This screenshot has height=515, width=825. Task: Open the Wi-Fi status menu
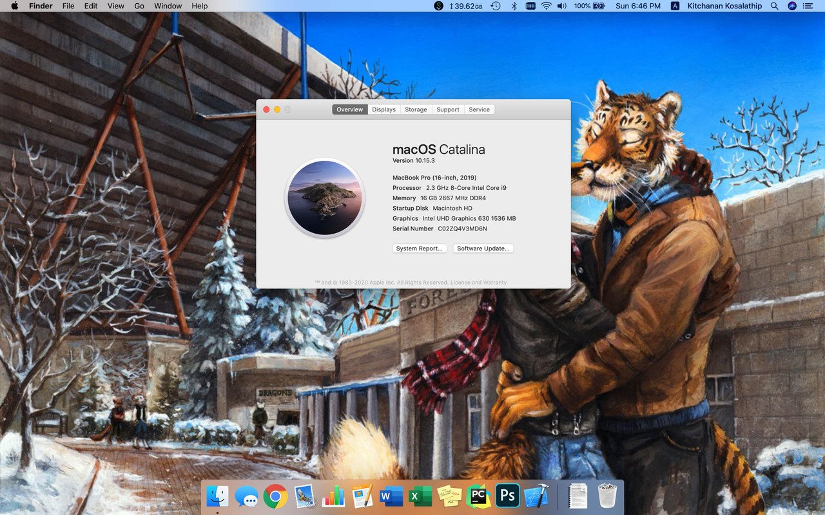click(547, 6)
